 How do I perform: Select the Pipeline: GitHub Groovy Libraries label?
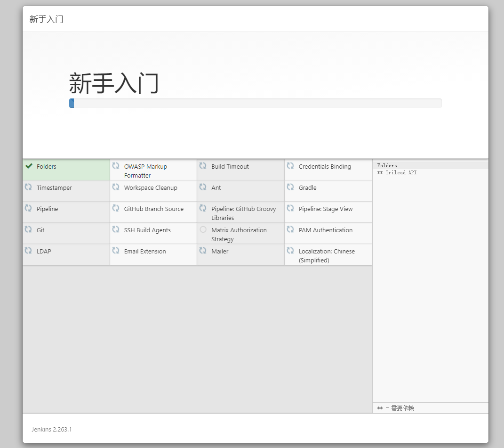tap(244, 213)
